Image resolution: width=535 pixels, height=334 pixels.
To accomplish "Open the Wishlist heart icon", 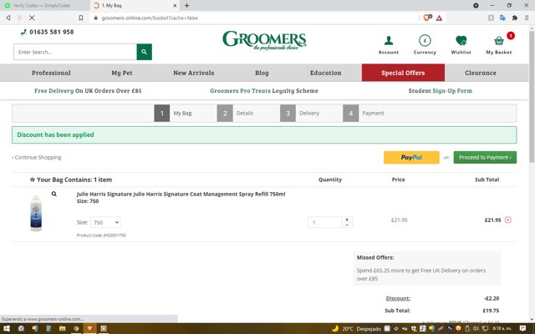I will [461, 44].
